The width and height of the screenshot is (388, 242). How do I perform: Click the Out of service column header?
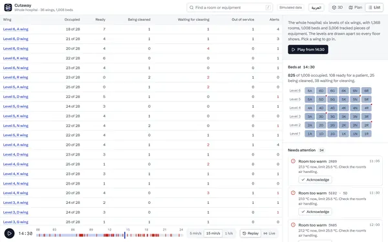[242, 19]
